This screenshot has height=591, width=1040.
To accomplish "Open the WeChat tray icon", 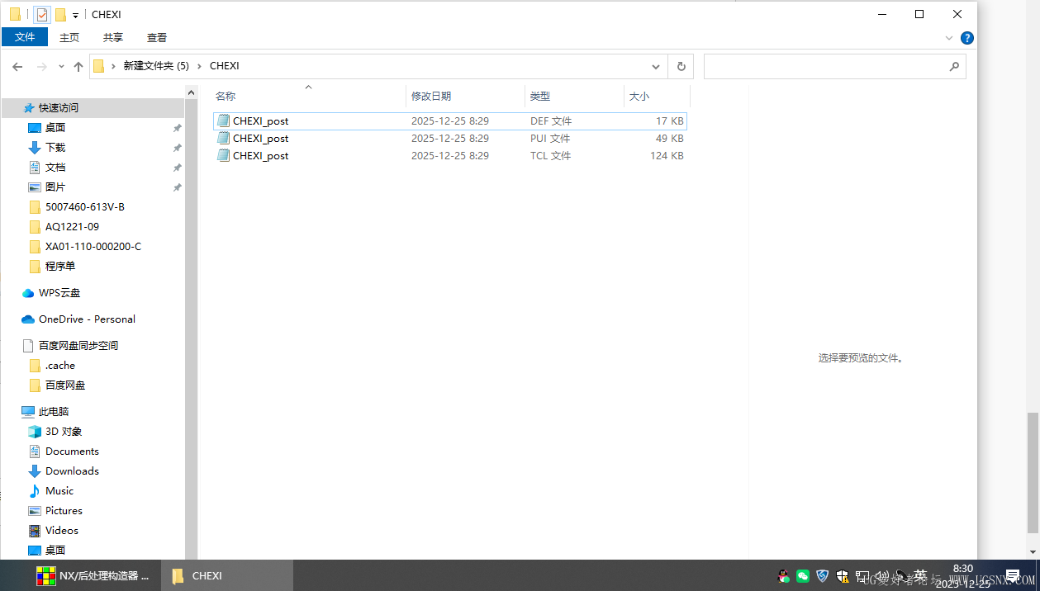I will [803, 576].
